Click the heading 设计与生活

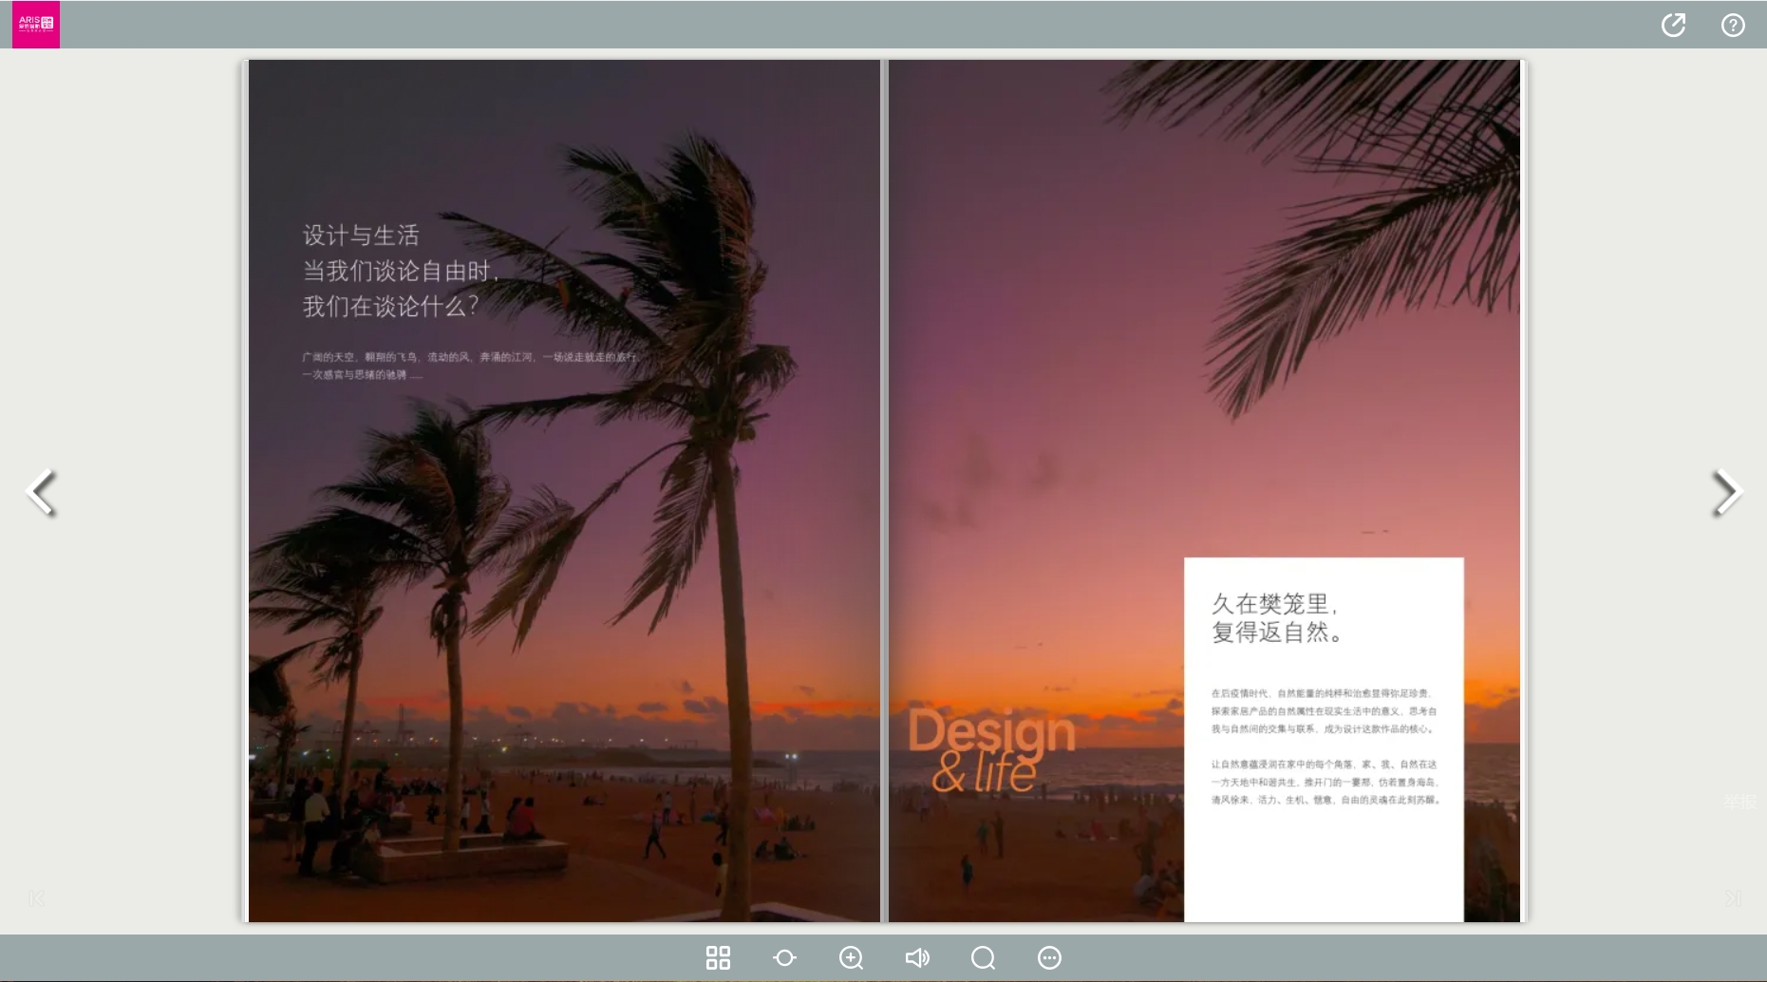361,236
